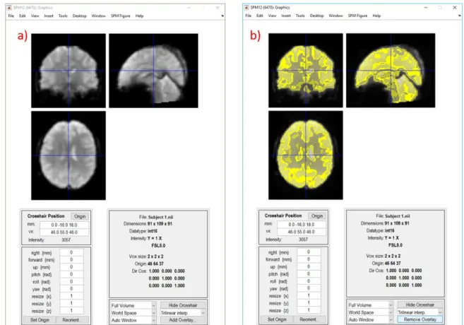The image size is (464, 325).
Task: Click Remove Overlay button in right window
Action: click(420, 319)
